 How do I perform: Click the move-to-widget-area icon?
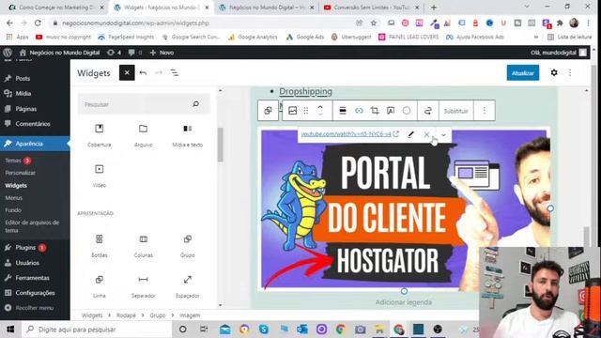pyautogui.click(x=428, y=111)
